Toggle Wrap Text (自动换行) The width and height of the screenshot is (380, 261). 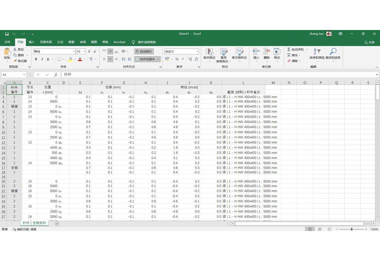(144, 51)
